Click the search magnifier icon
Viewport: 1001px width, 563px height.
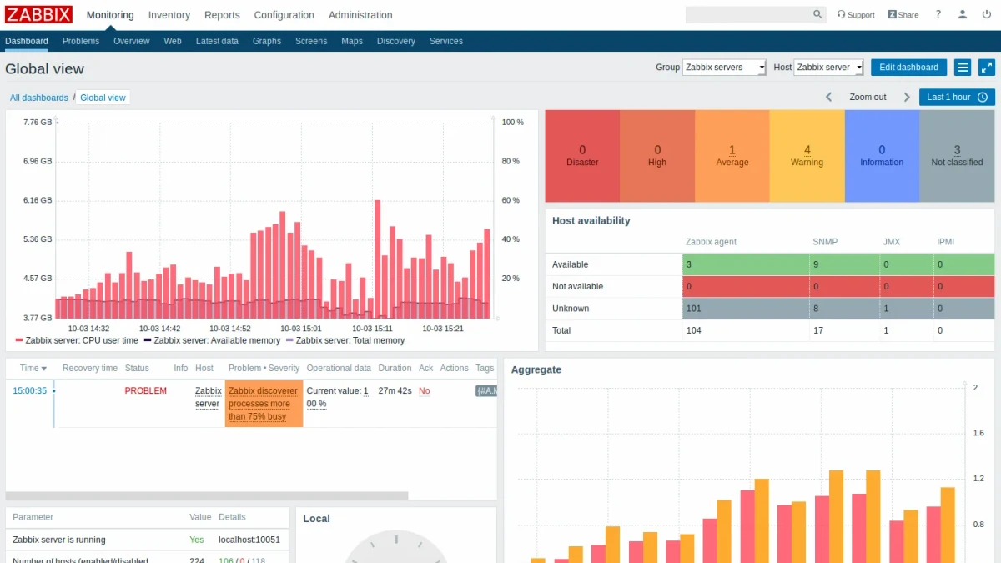click(x=817, y=14)
